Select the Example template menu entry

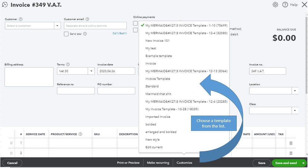coord(159,56)
